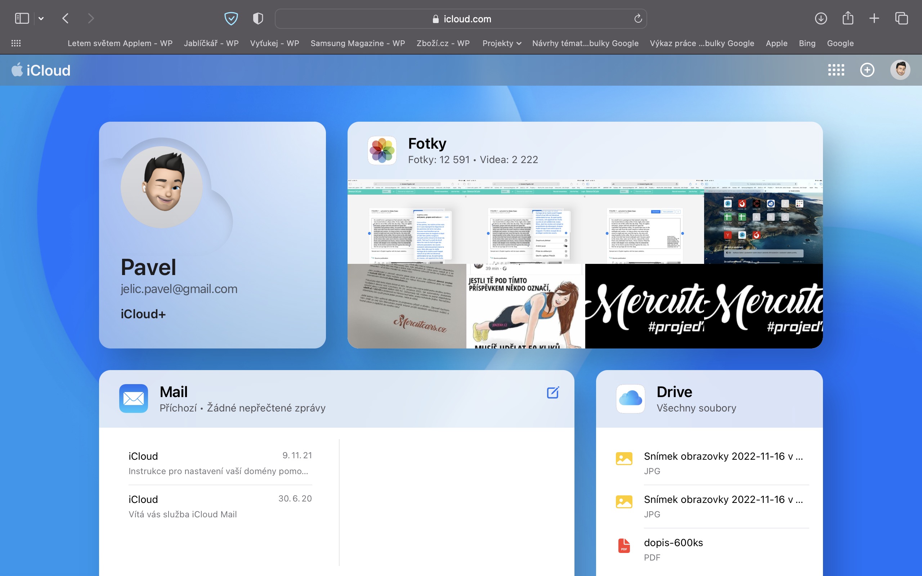The width and height of the screenshot is (922, 576).
Task: Expand the Projekty bookmarks folder
Action: pyautogui.click(x=501, y=44)
